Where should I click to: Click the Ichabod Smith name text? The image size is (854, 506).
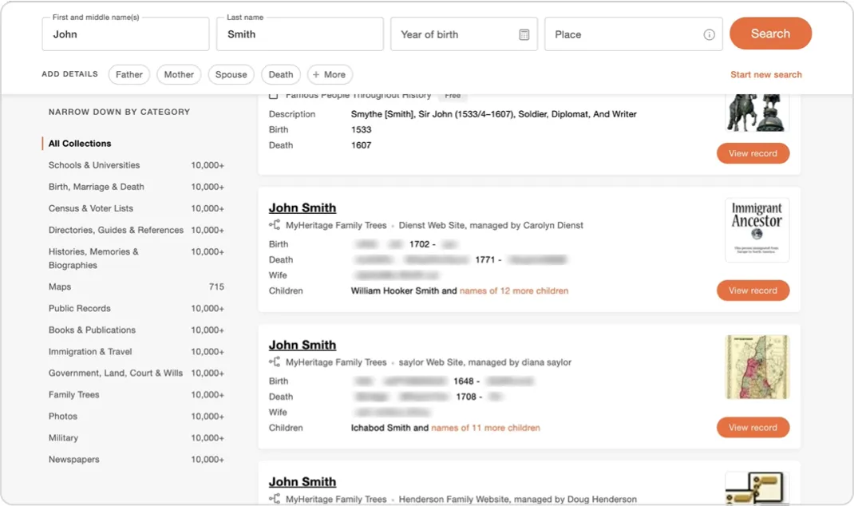click(x=381, y=428)
